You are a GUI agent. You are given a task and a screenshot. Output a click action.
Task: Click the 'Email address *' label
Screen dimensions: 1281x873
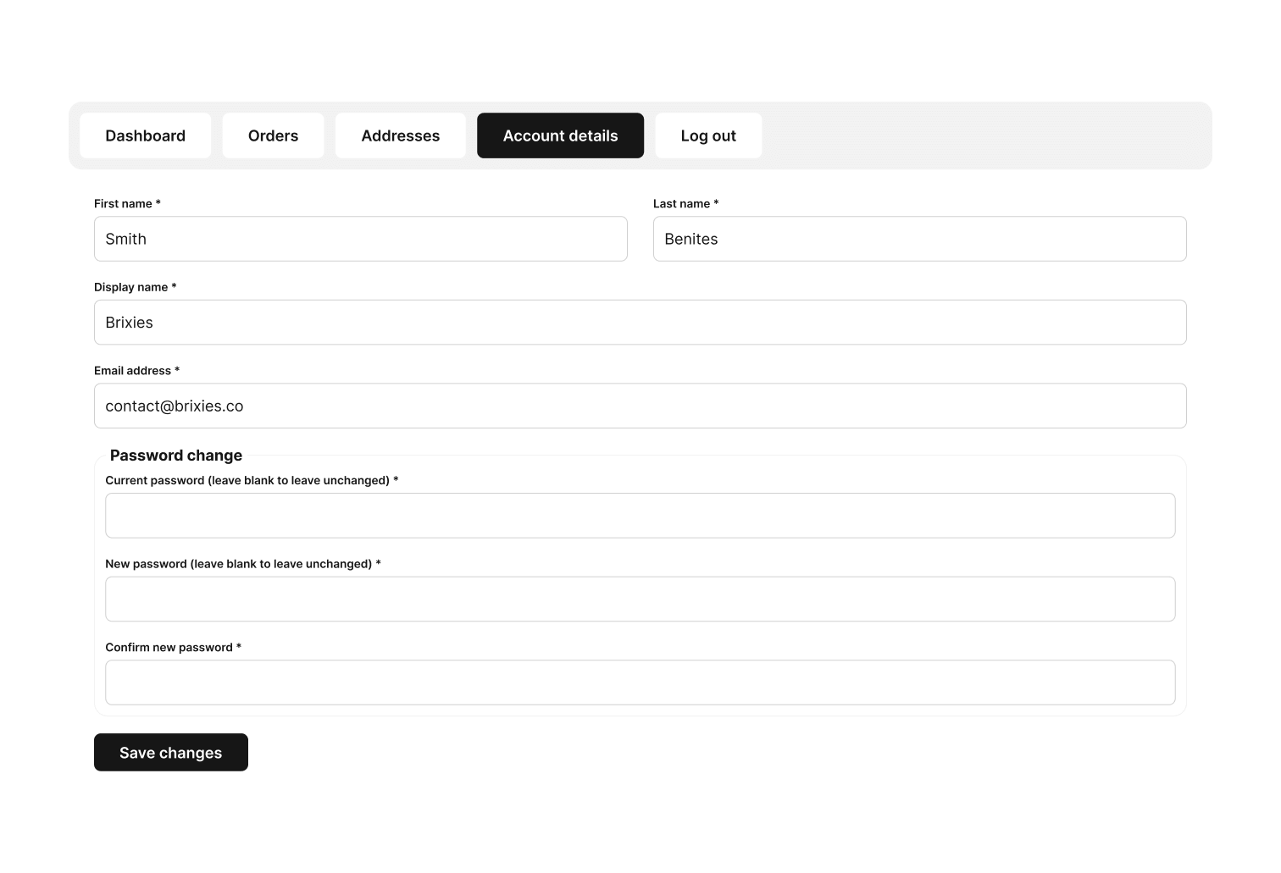coord(136,371)
